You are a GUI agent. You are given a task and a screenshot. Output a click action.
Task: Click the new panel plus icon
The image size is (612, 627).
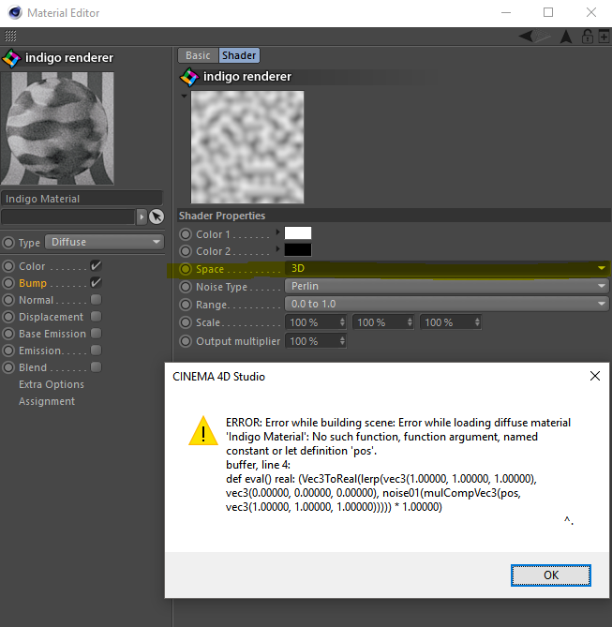[603, 37]
